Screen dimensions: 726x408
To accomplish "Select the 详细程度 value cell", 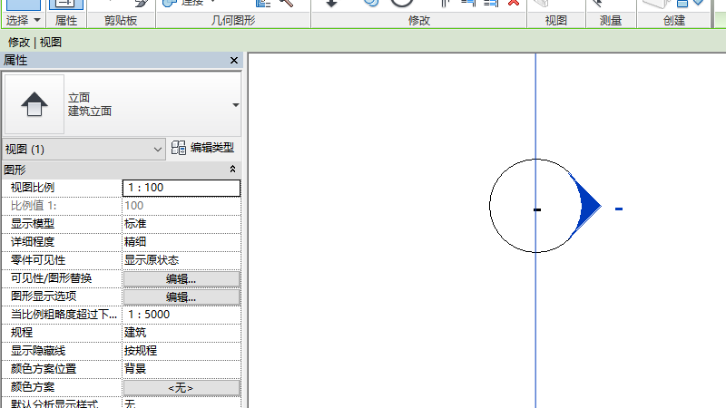I will pos(181,242).
